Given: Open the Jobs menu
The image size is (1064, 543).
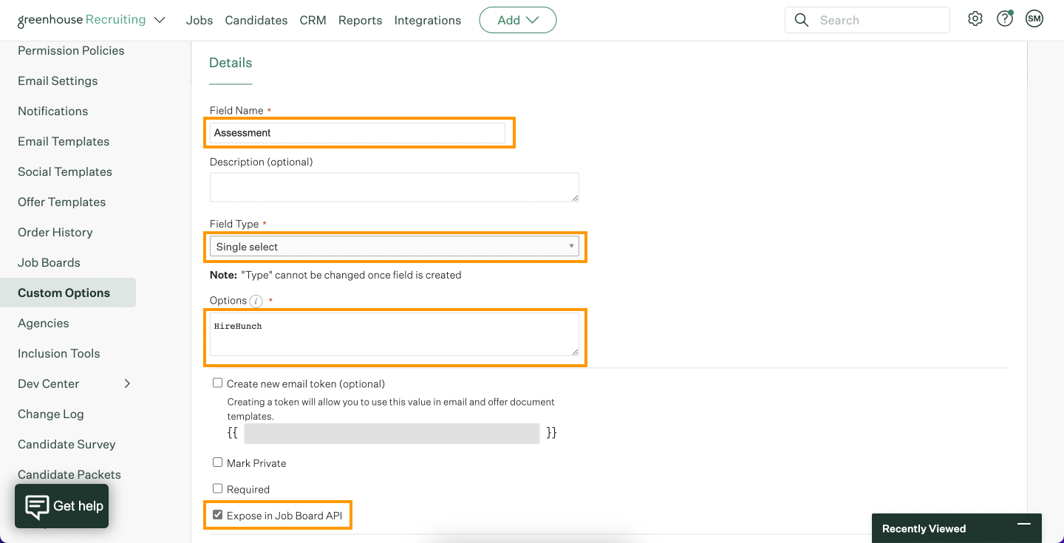Looking at the screenshot, I should click(x=199, y=21).
